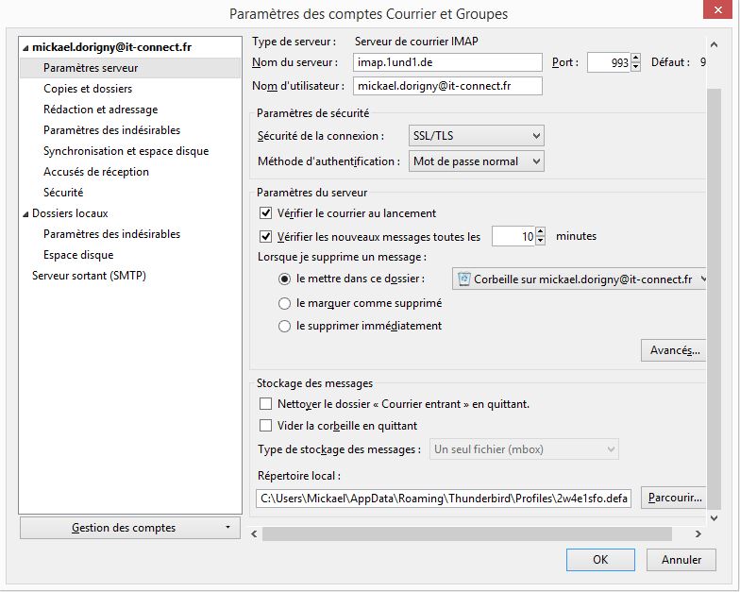
Task: Toggle Vérifier le courrier au lancement
Action: pos(266,213)
